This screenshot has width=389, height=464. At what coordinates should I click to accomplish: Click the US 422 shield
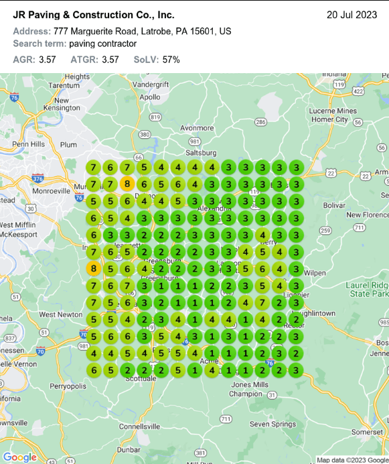pos(358,91)
